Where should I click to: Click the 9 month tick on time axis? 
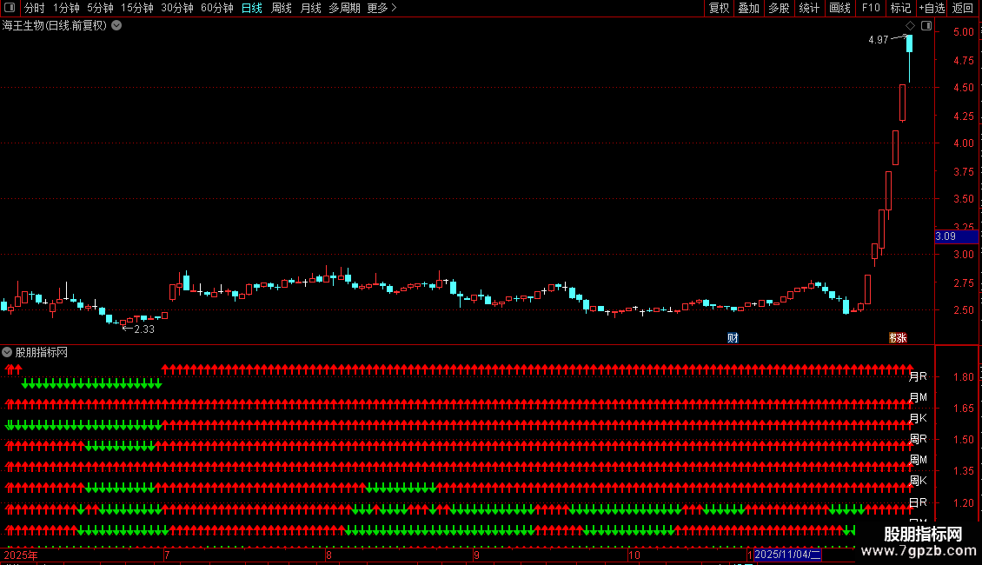pos(476,555)
